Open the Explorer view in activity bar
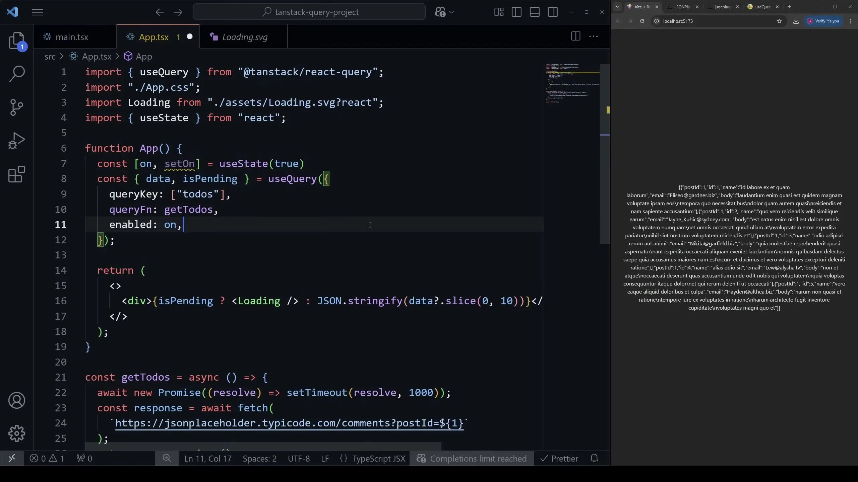This screenshot has width=858, height=482. click(16, 41)
